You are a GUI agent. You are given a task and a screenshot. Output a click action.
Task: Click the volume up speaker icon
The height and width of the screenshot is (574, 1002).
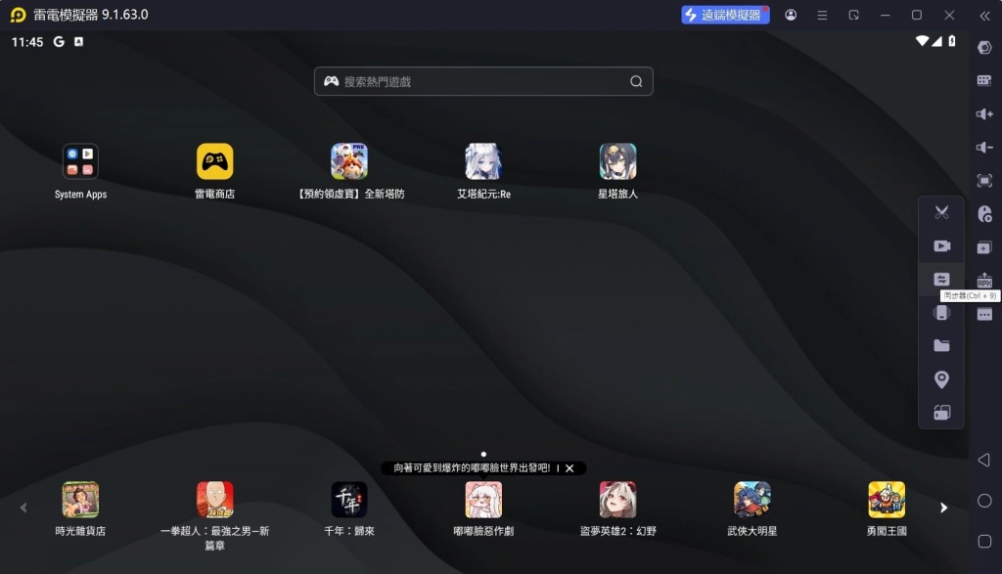[984, 114]
